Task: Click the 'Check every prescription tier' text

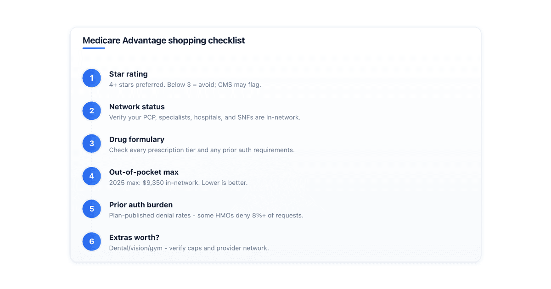Action: [x=202, y=150]
